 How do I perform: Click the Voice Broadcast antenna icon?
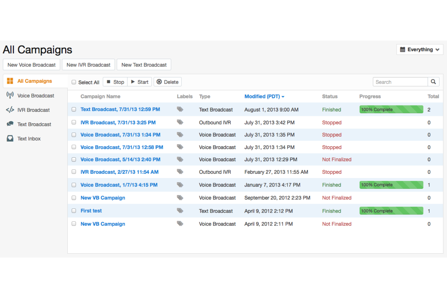point(10,95)
